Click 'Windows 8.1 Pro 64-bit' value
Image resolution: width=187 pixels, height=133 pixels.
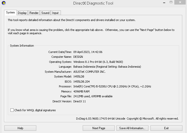[x=98, y=62]
